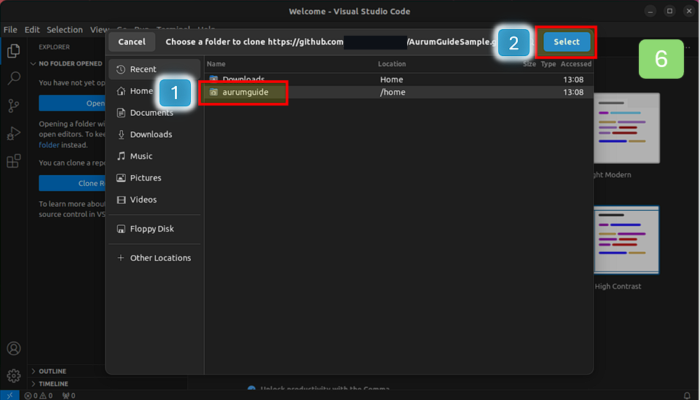Go to Music in dialog sidebar
The height and width of the screenshot is (400, 700).
[154, 156]
